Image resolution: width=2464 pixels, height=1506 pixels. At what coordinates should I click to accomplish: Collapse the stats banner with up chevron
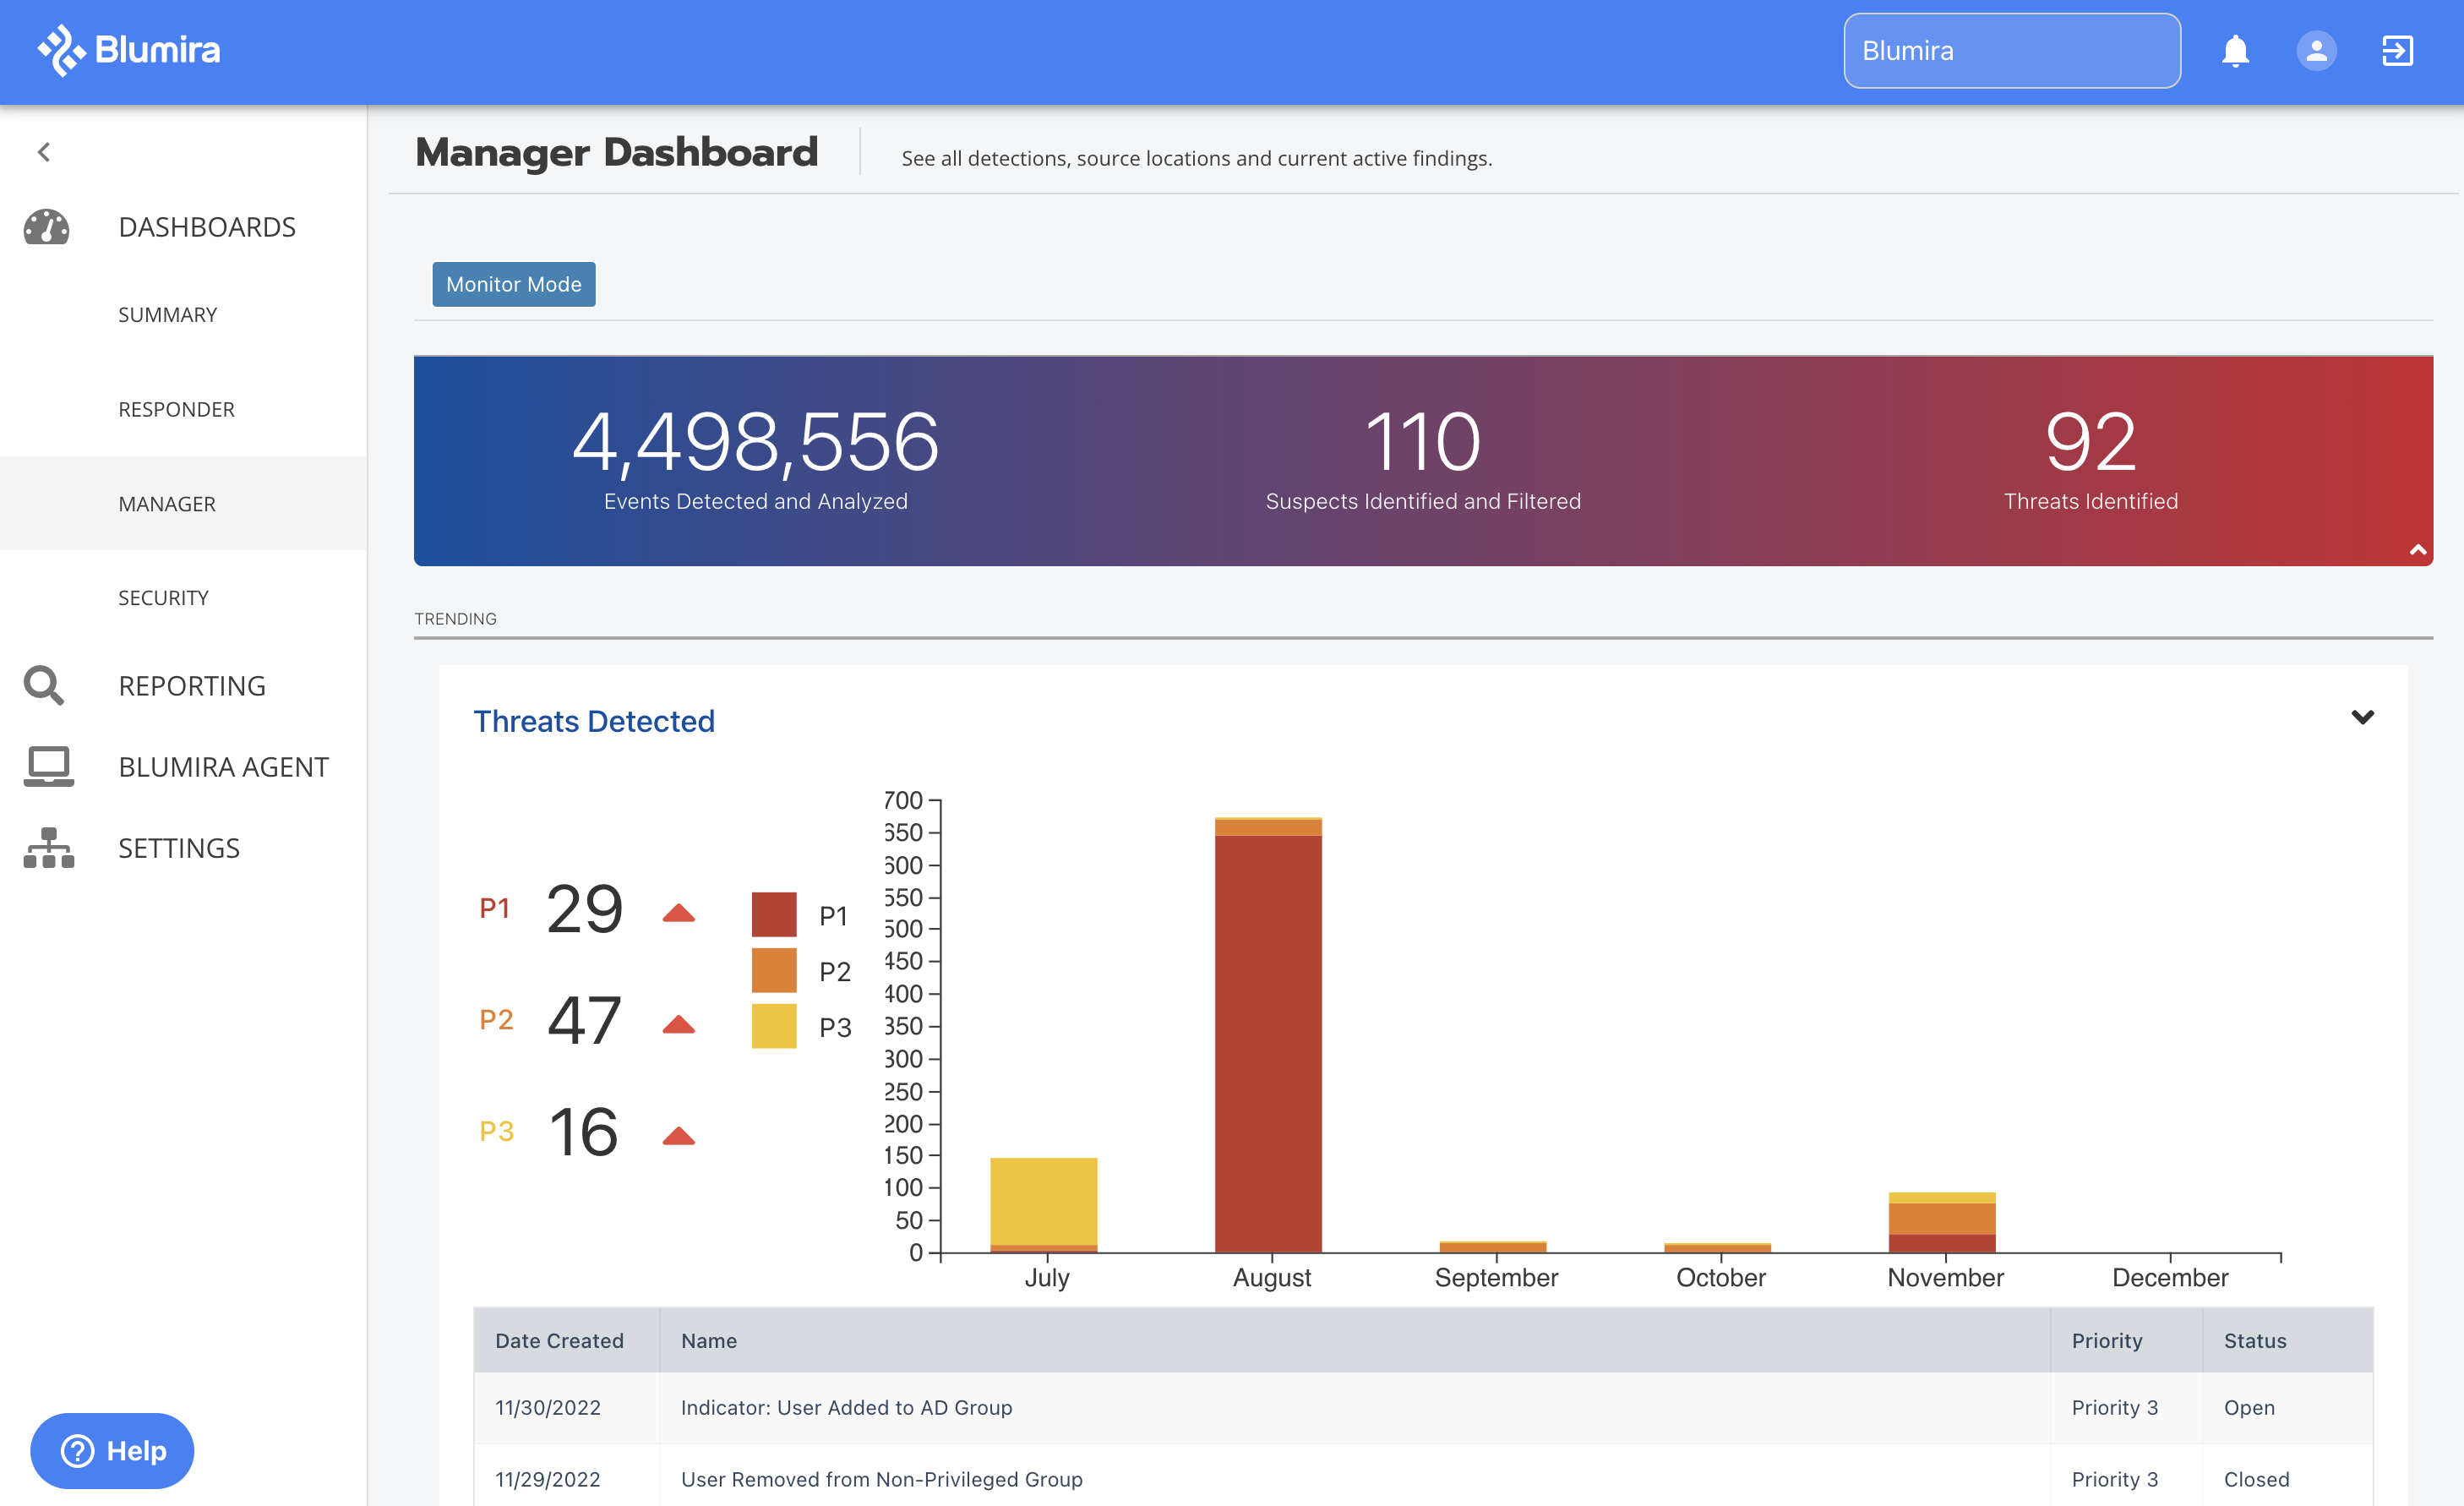2418,549
